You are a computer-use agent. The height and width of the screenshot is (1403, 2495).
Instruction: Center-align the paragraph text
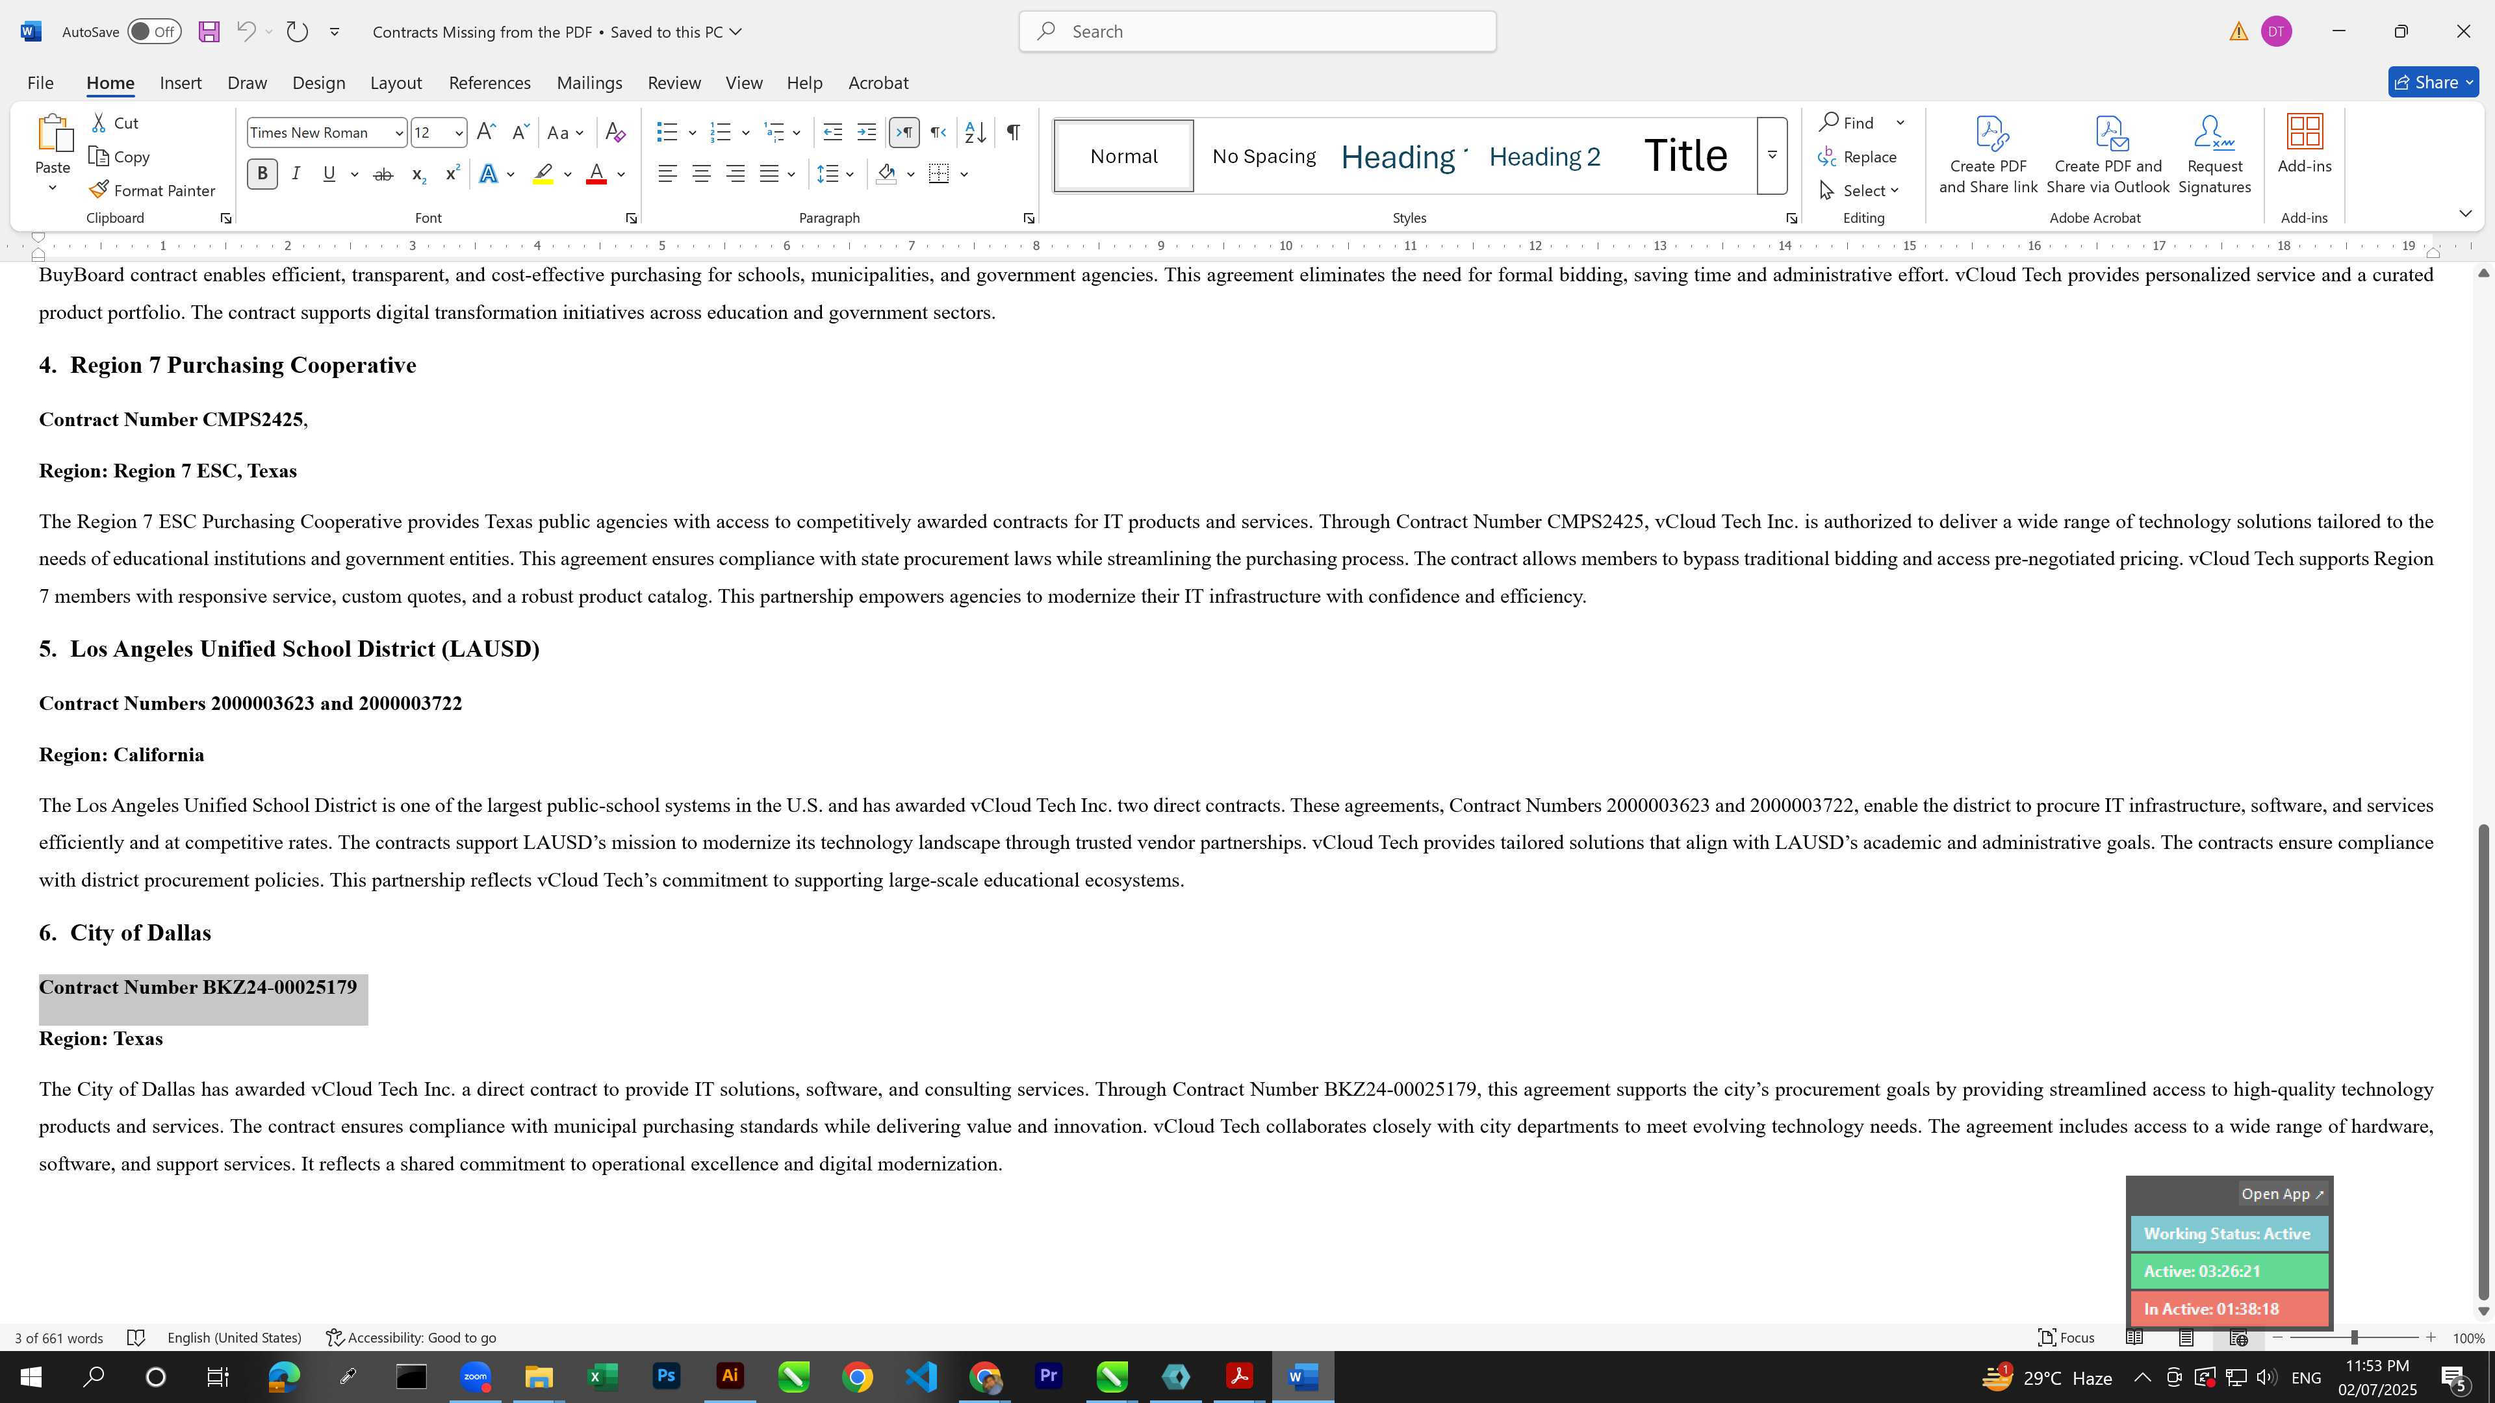(x=701, y=173)
